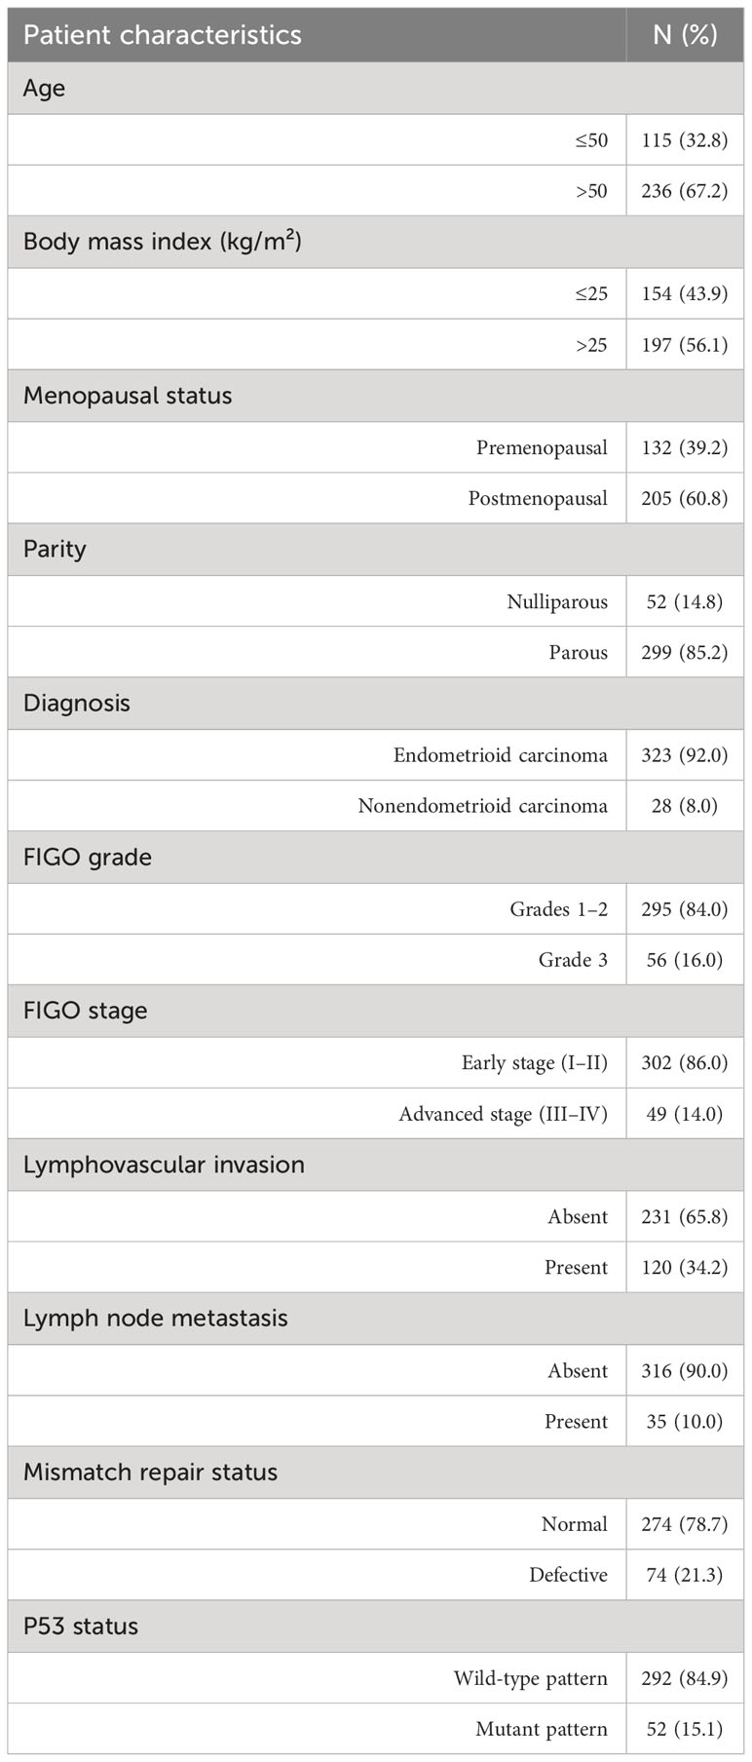Click the Early stage (I–II) label
752x1762 pixels.
(535, 1063)
